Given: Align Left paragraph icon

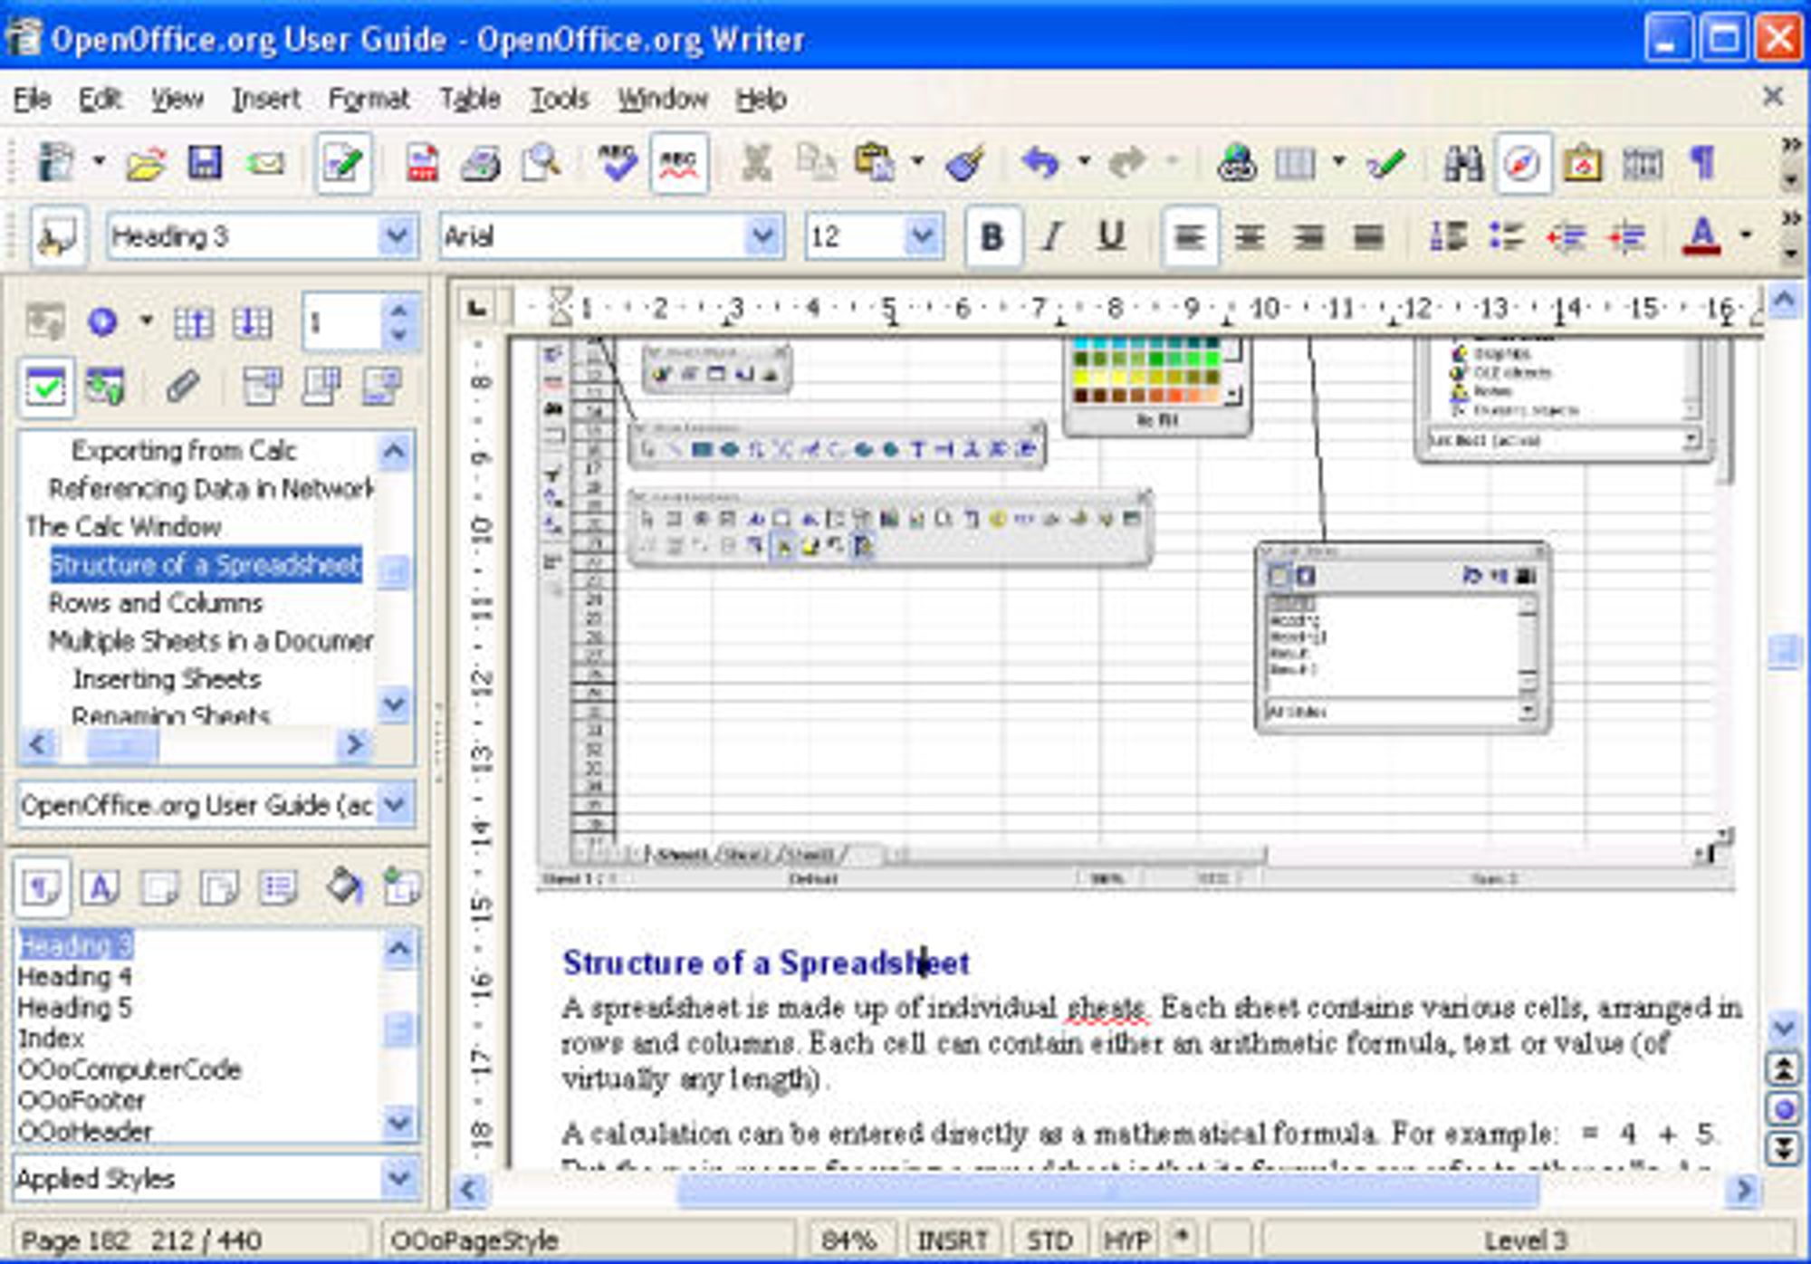Looking at the screenshot, I should click(x=1189, y=237).
